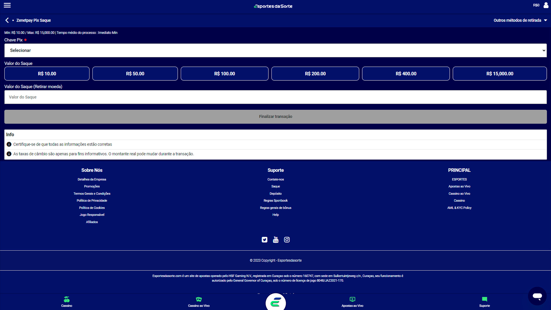Tap the center Esportes logo button
This screenshot has width=551, height=310.
point(276,302)
